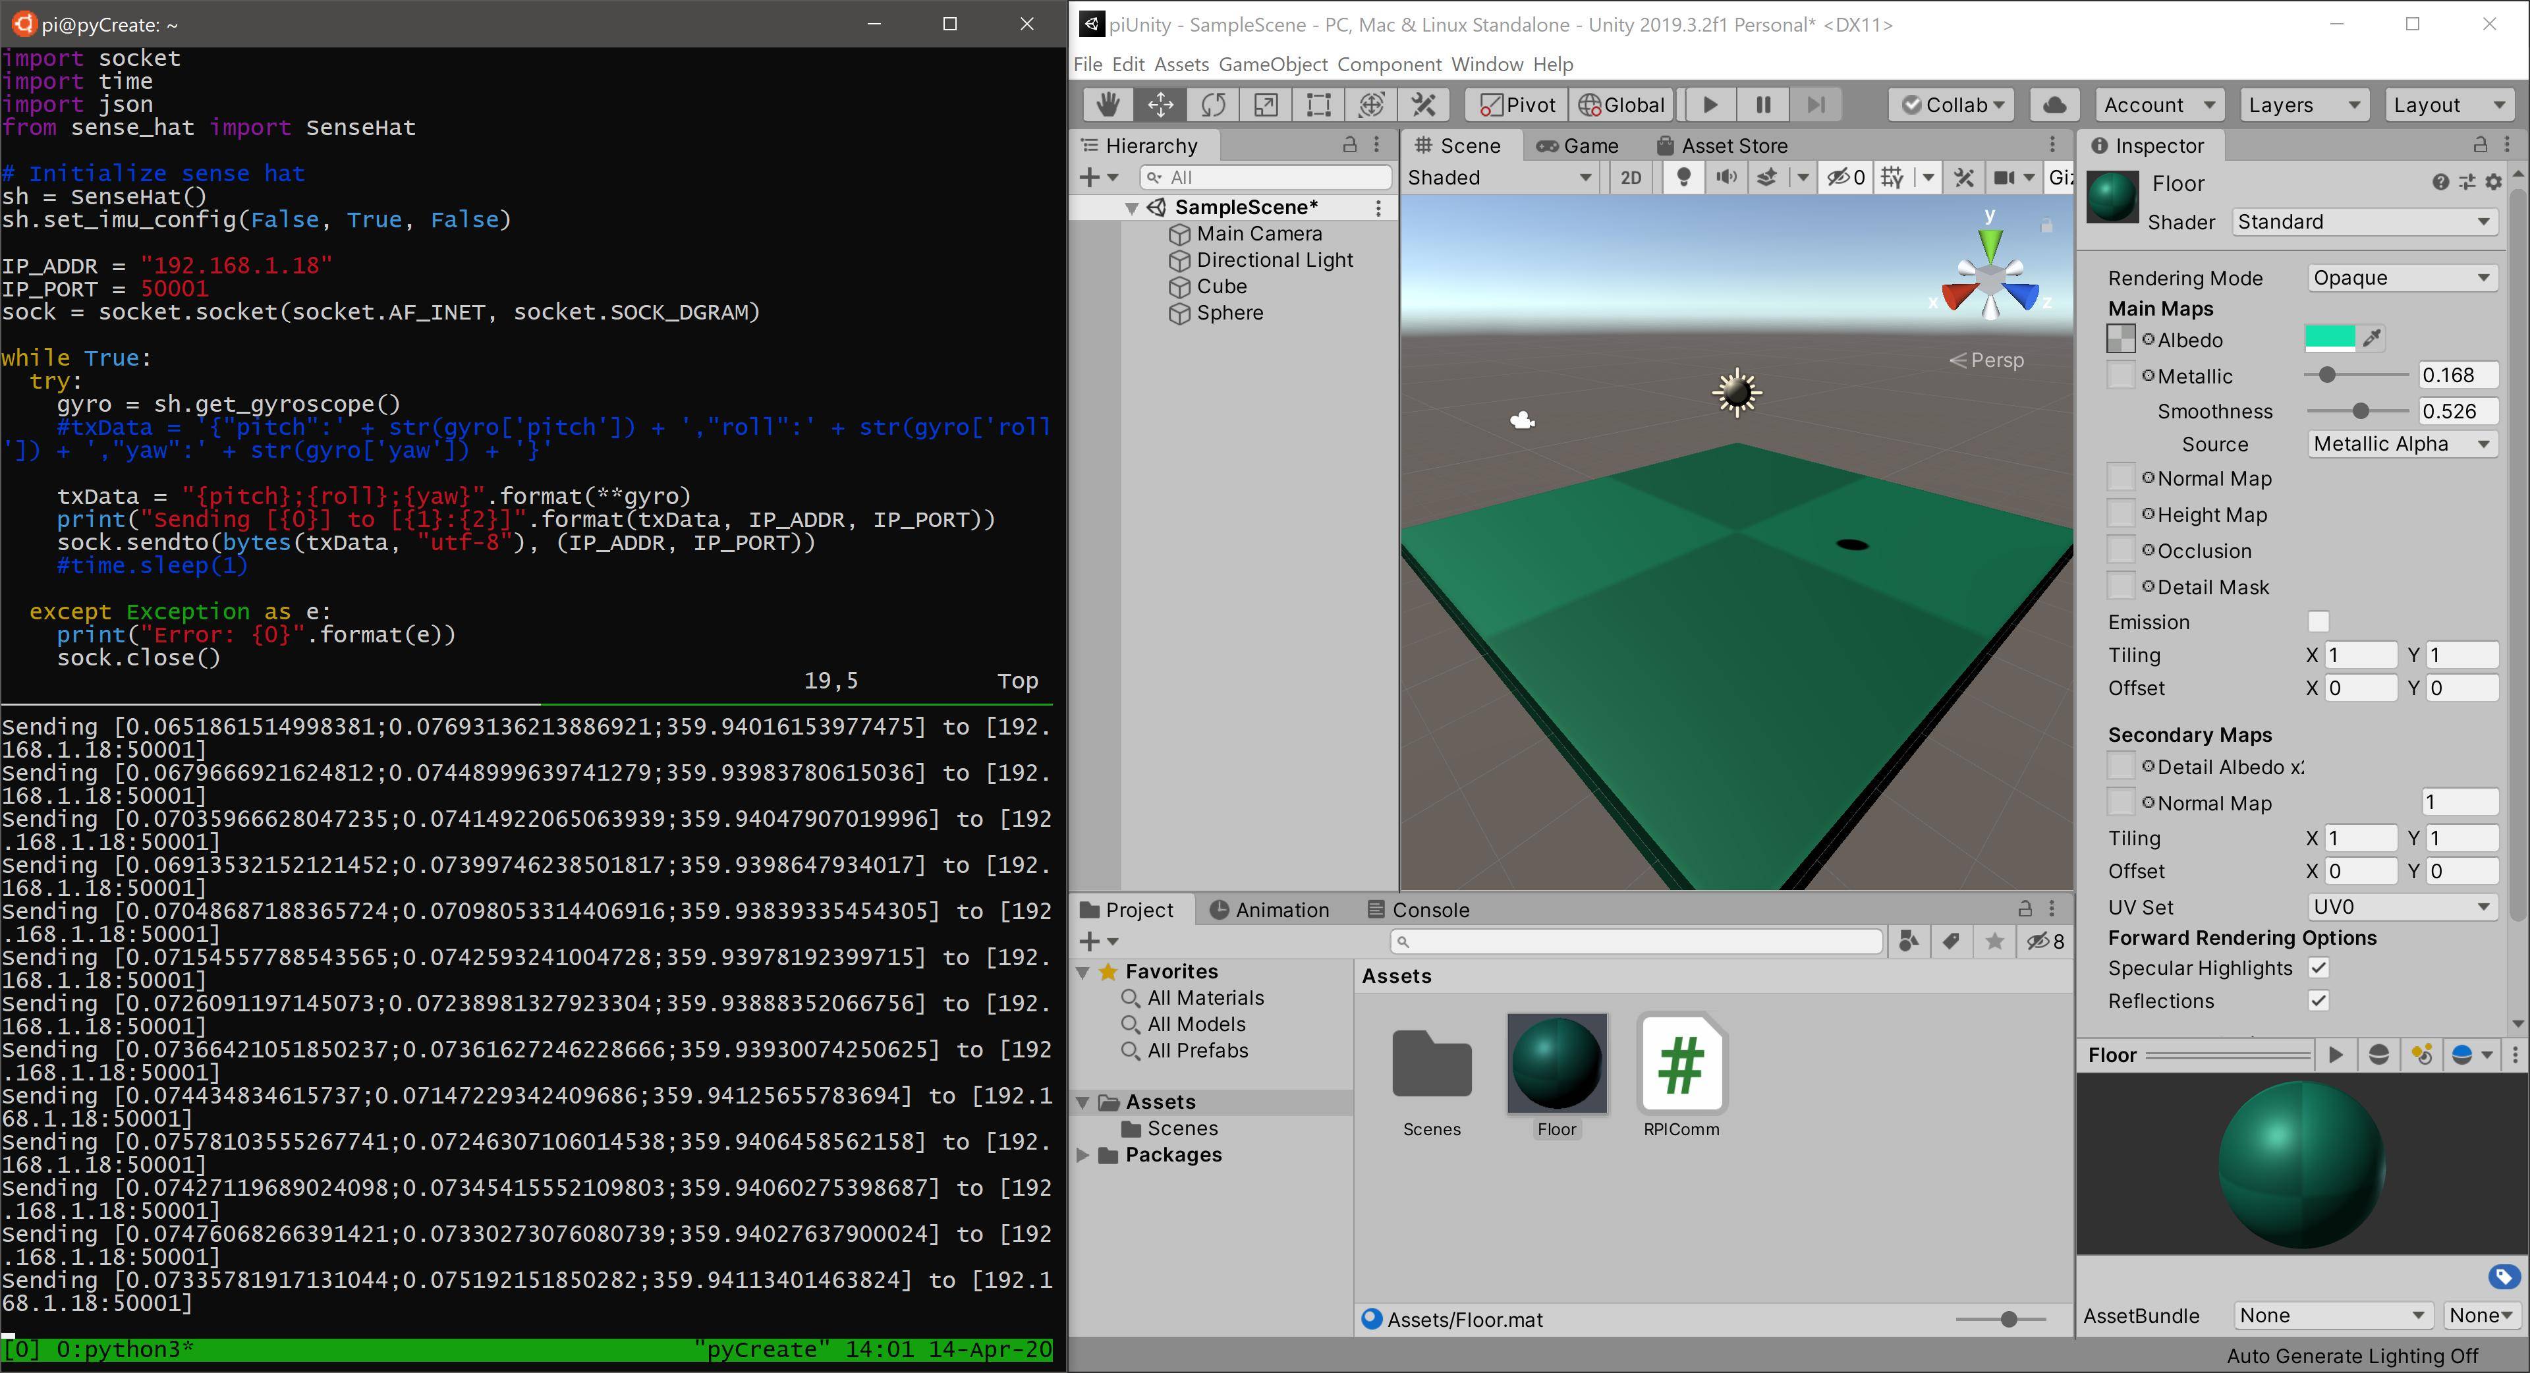
Task: Toggle 2D scene view mode
Action: (x=1631, y=178)
